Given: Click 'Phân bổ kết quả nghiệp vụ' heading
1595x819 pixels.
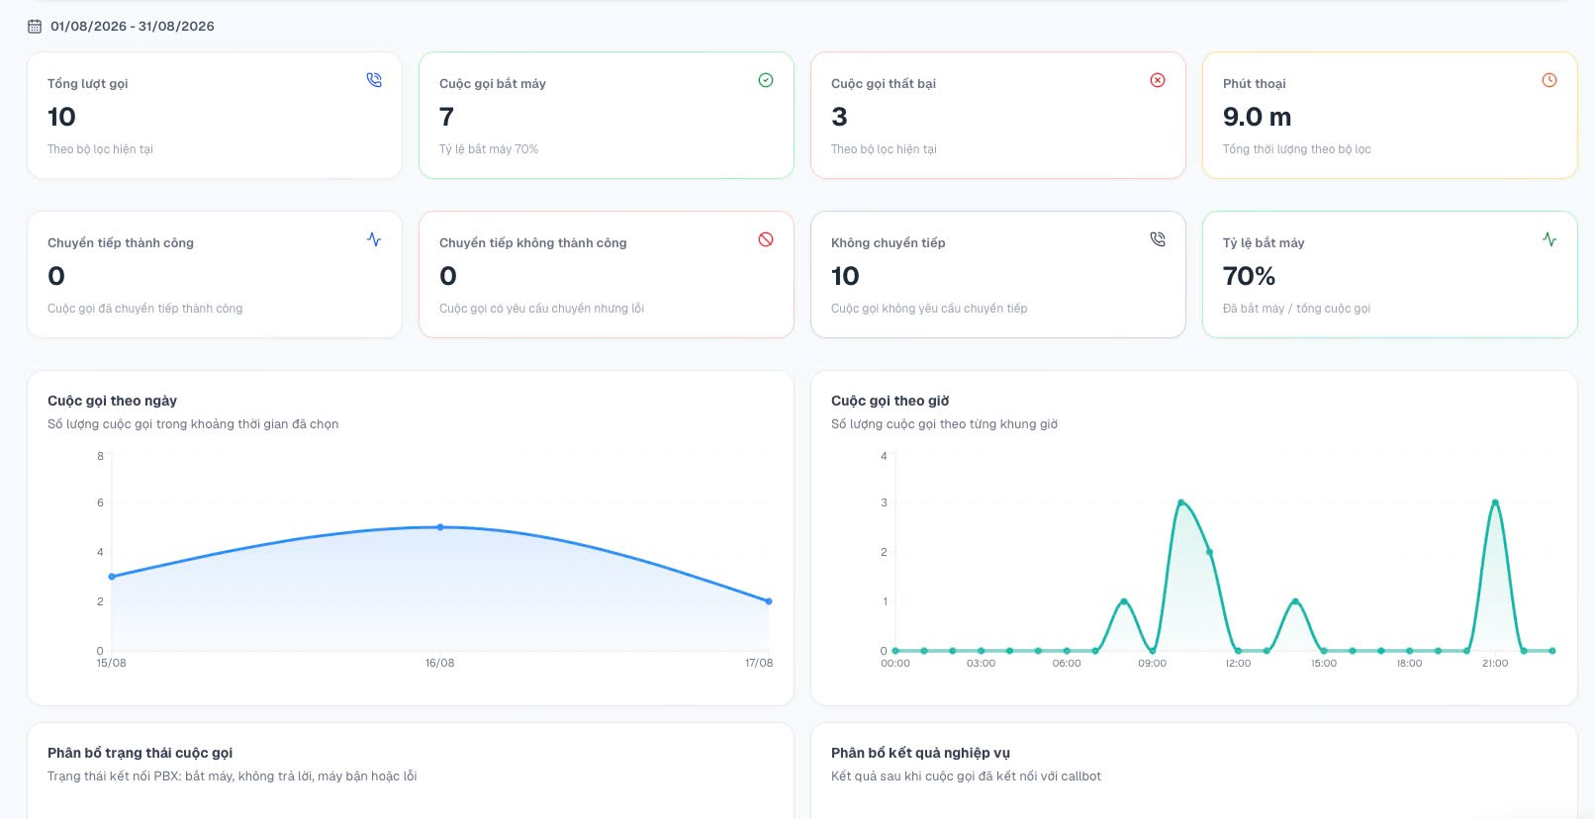Looking at the screenshot, I should [x=921, y=753].
